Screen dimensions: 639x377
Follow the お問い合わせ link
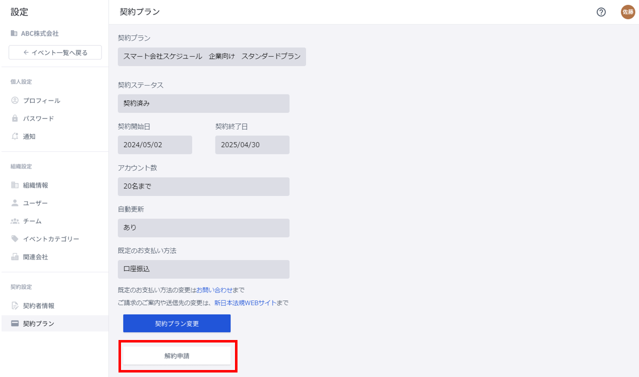[214, 290]
